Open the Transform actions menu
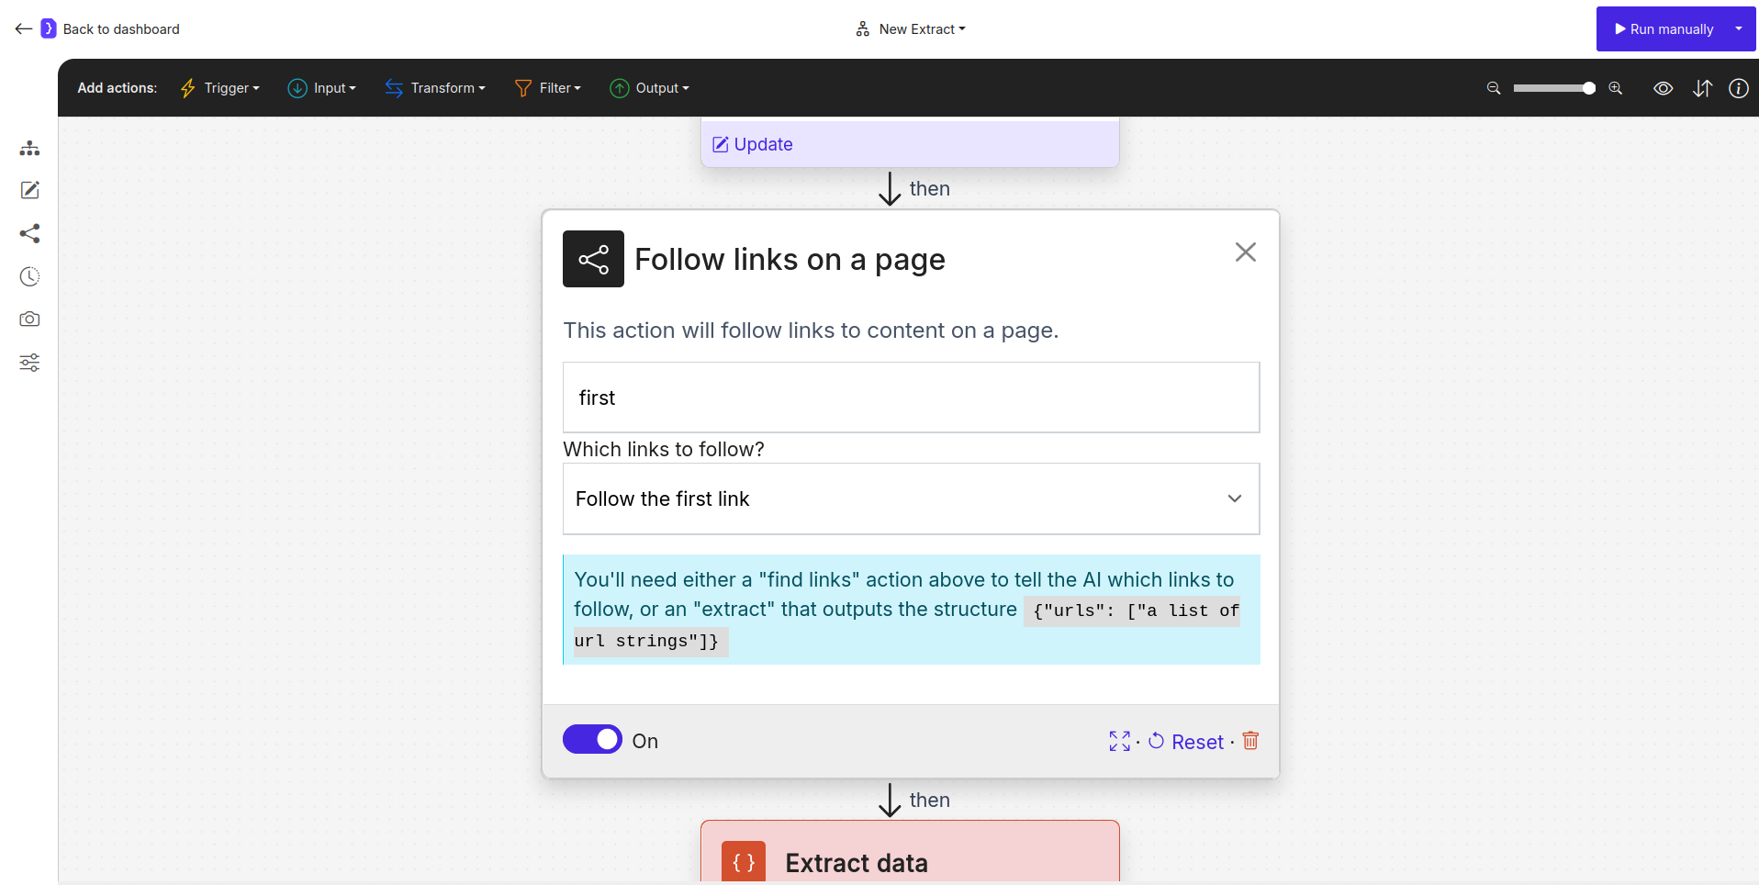Viewport: 1759px width, 885px height. point(435,88)
